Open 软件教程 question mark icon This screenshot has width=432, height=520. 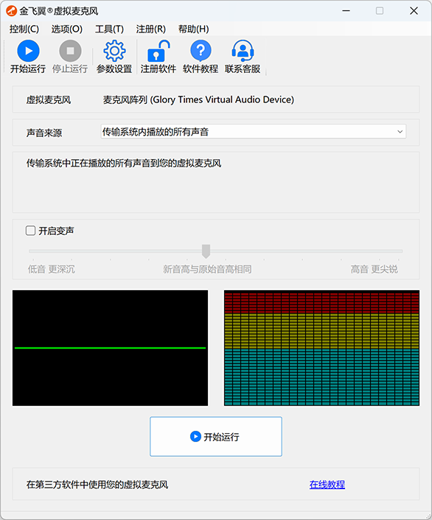[201, 51]
